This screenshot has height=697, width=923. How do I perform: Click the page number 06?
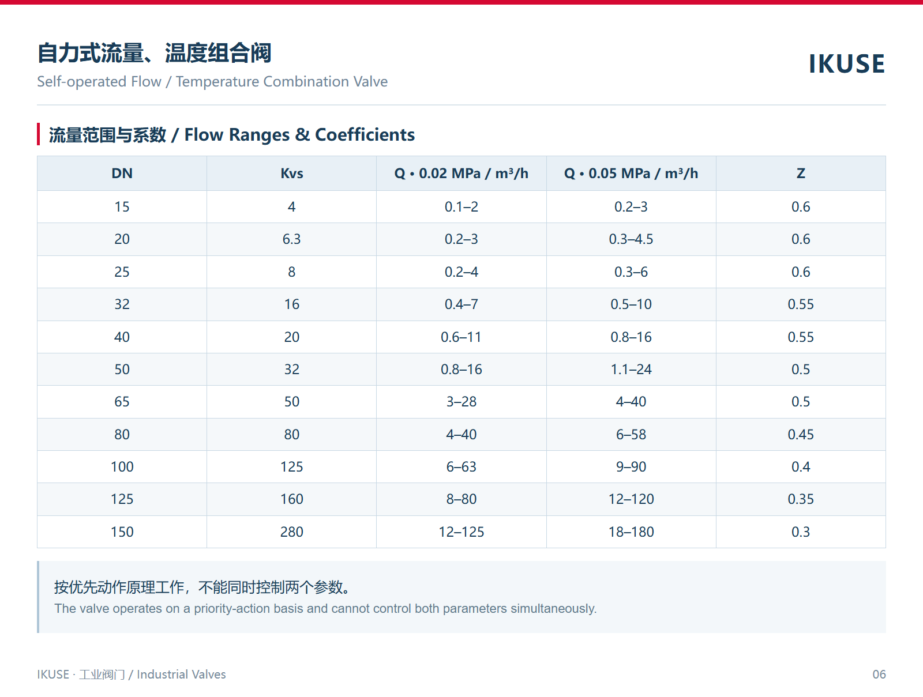[x=879, y=675]
